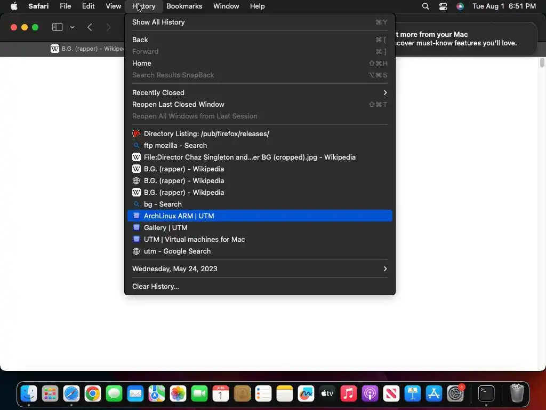The image size is (546, 410).
Task: Open Apple TV from the Dock
Action: coord(327,393)
